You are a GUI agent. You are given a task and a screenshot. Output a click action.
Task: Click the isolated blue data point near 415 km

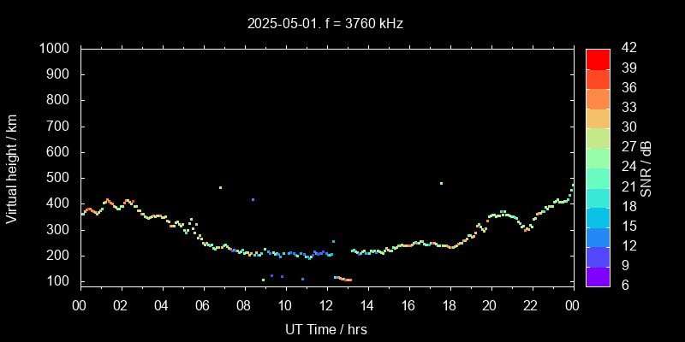click(253, 199)
